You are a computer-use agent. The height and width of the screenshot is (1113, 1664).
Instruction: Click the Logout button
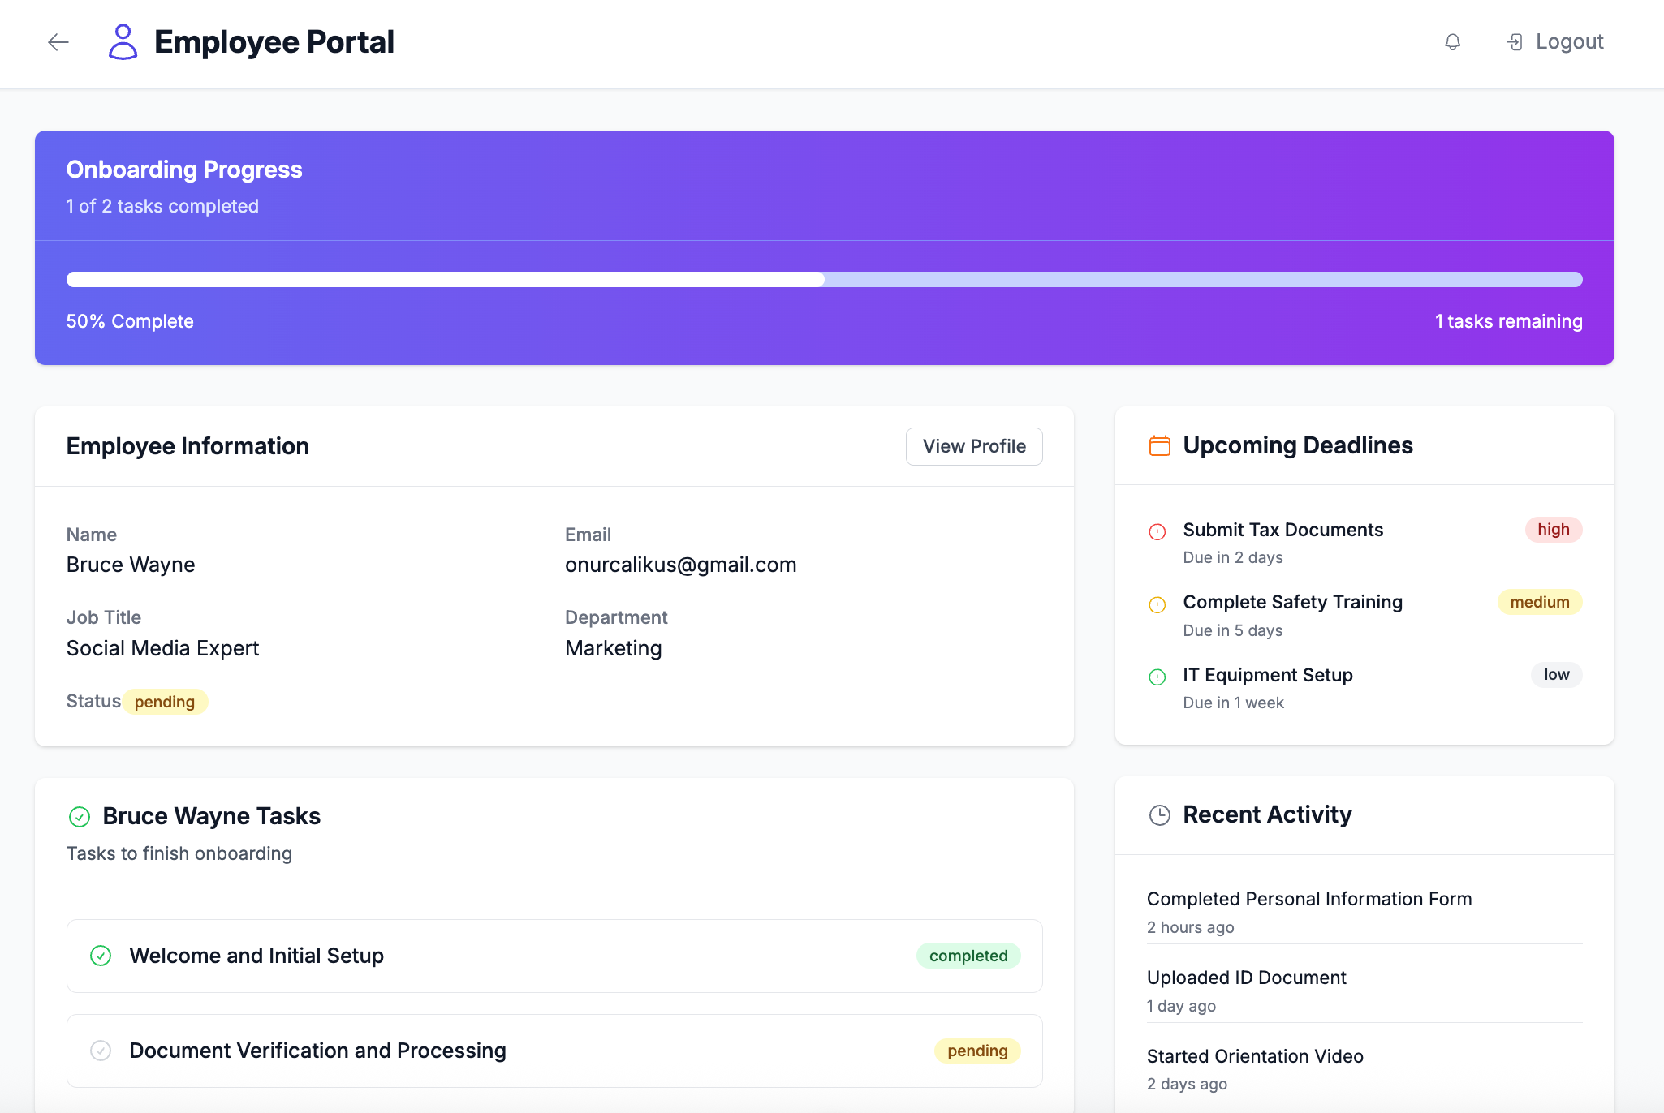click(1554, 42)
